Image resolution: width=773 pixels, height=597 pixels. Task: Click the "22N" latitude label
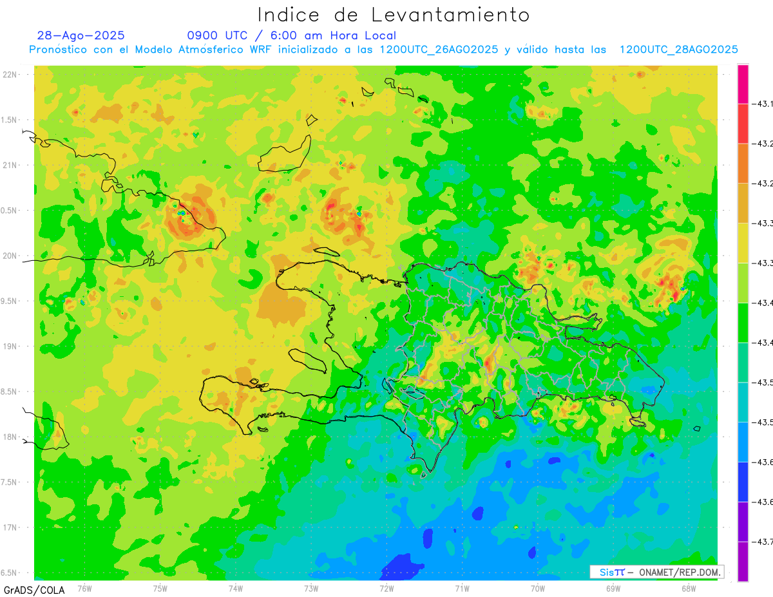10,74
